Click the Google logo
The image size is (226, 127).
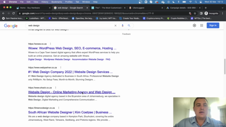click(x=11, y=26)
